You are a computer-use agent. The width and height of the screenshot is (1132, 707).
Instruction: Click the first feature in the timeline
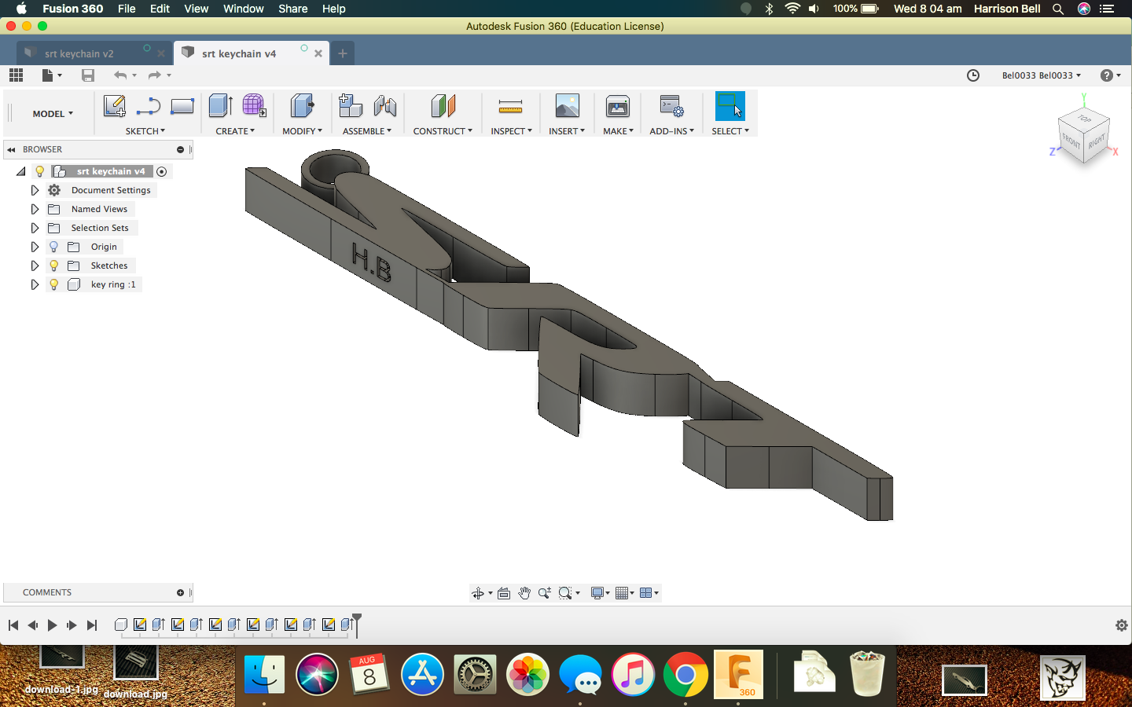pyautogui.click(x=121, y=625)
